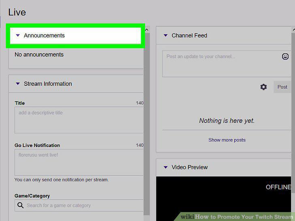The image size is (295, 221).
Task: Click the OFFLINE label in the preview
Action: [278, 187]
